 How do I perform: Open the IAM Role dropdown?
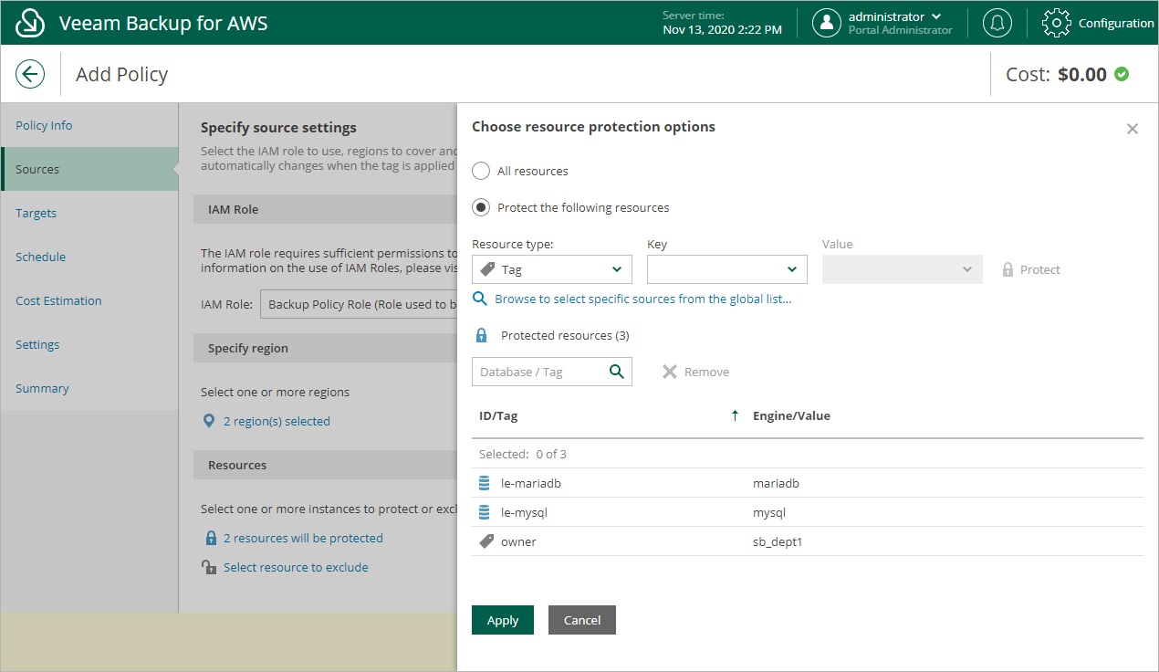click(x=359, y=304)
